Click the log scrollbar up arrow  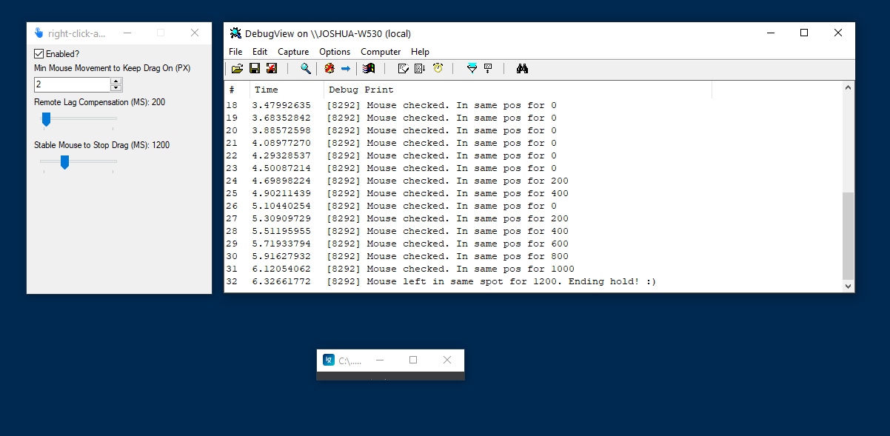click(849, 87)
